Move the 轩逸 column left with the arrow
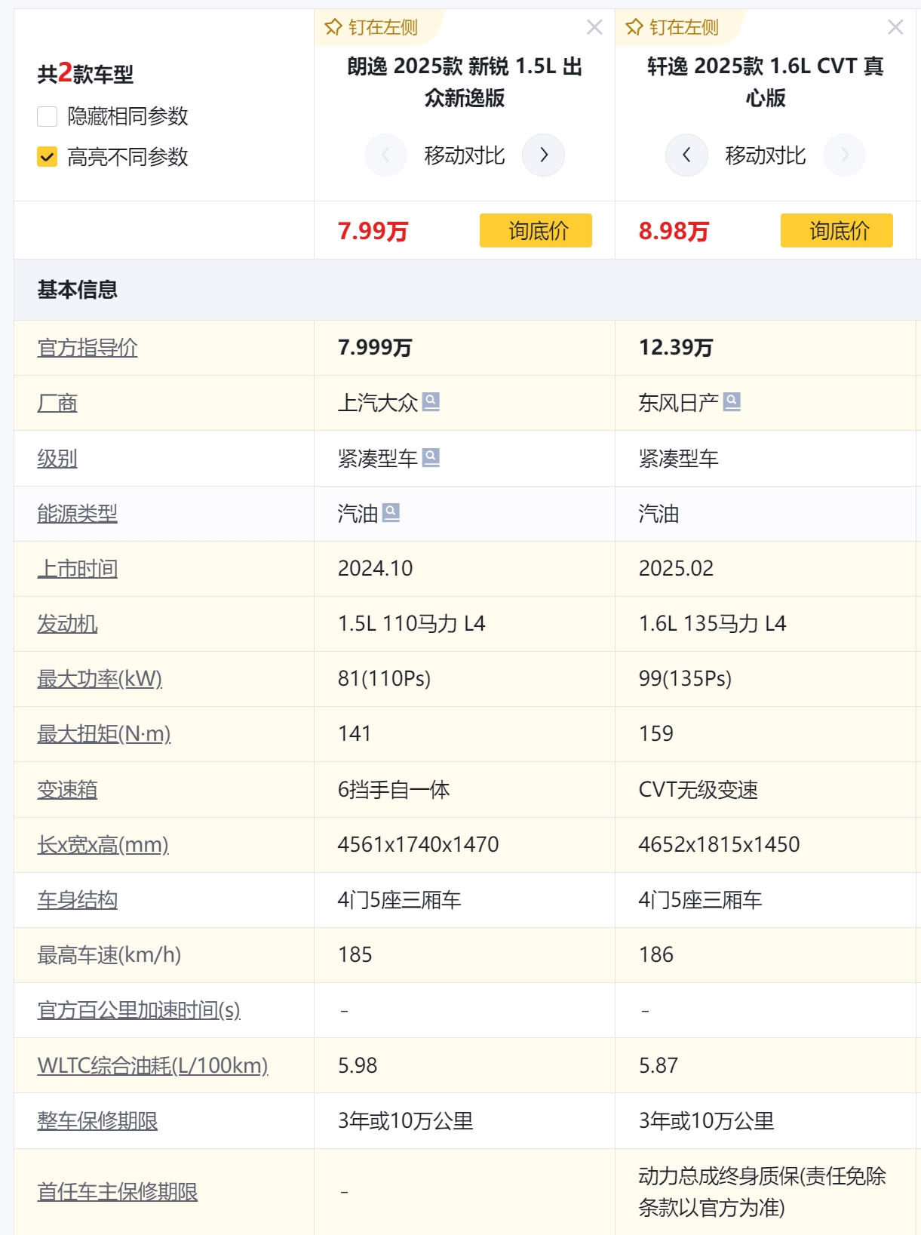This screenshot has width=921, height=1235. click(x=686, y=155)
